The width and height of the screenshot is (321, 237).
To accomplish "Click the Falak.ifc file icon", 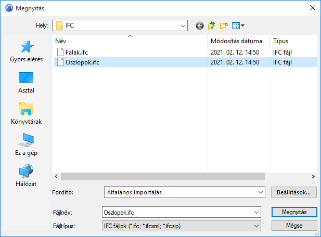I will pyautogui.click(x=60, y=52).
